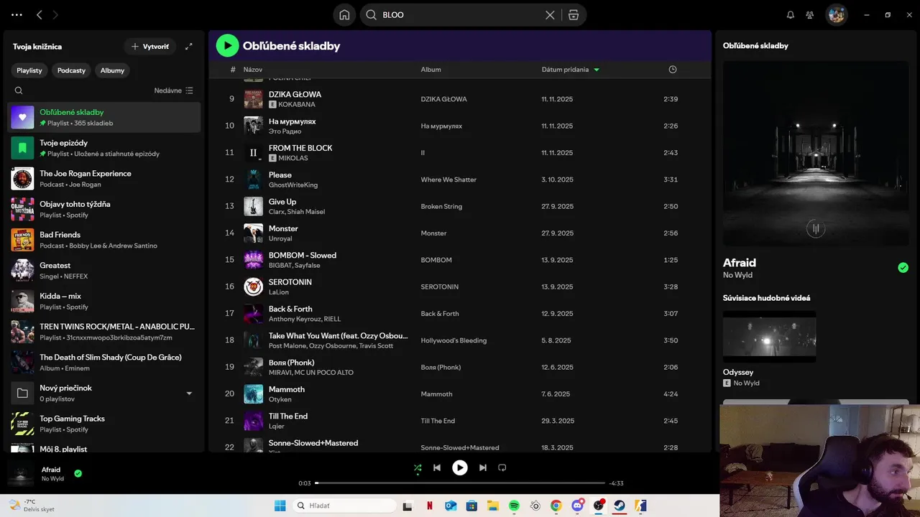Open the Nedávne sort dropdown

coord(174,90)
